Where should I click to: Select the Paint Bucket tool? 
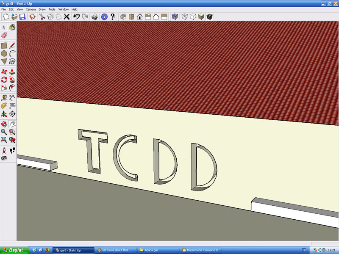[x=12, y=27]
